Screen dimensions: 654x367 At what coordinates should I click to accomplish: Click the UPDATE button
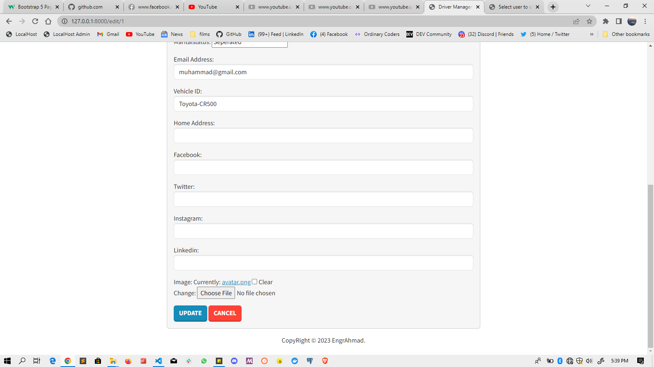point(190,313)
